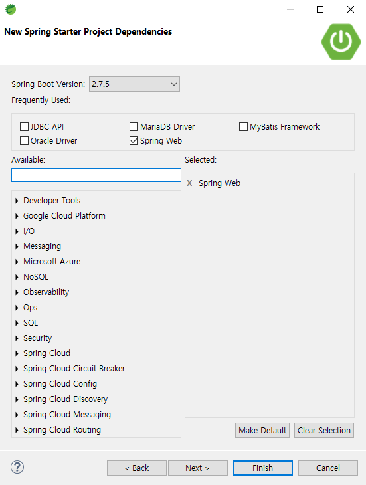
Task: Click the Finish button
Action: (x=263, y=468)
